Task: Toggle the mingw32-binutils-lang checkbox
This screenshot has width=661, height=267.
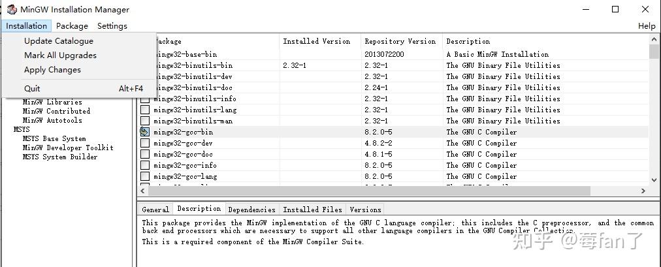Action: click(x=144, y=110)
